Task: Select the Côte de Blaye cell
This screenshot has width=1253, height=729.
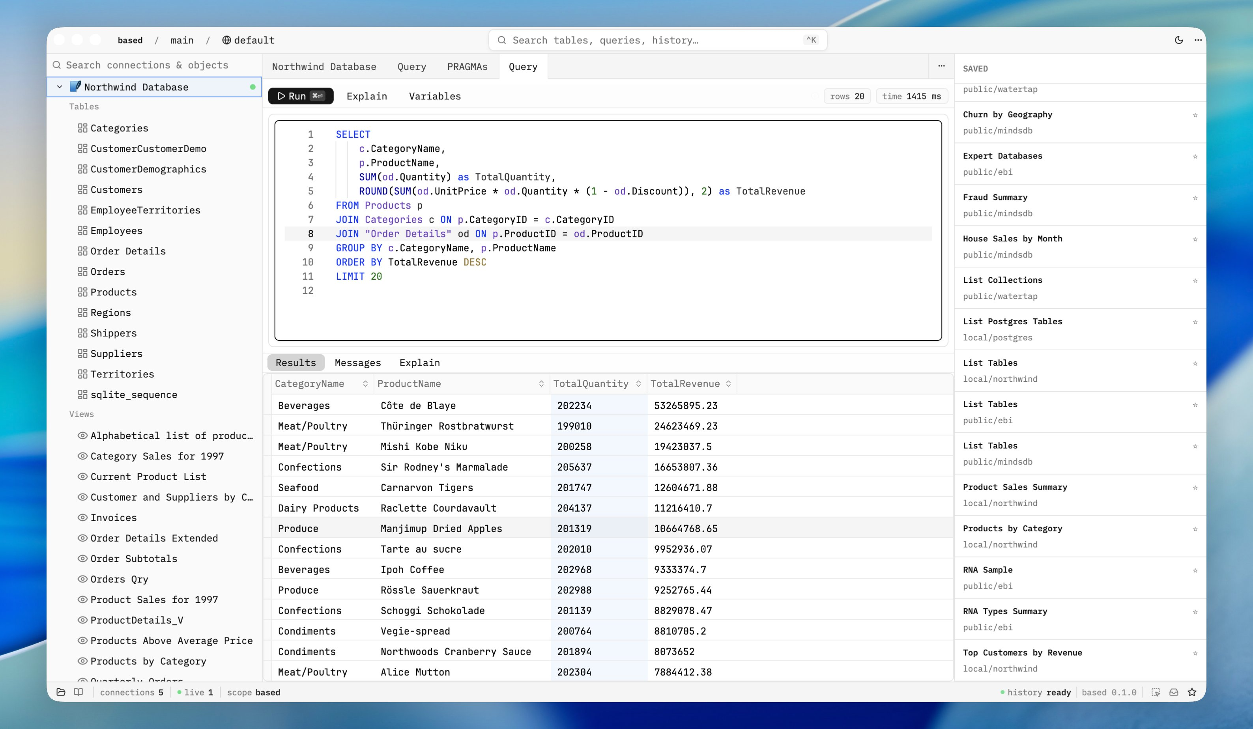Action: (x=462, y=405)
